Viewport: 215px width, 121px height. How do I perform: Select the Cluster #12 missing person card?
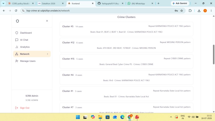coord(126,45)
